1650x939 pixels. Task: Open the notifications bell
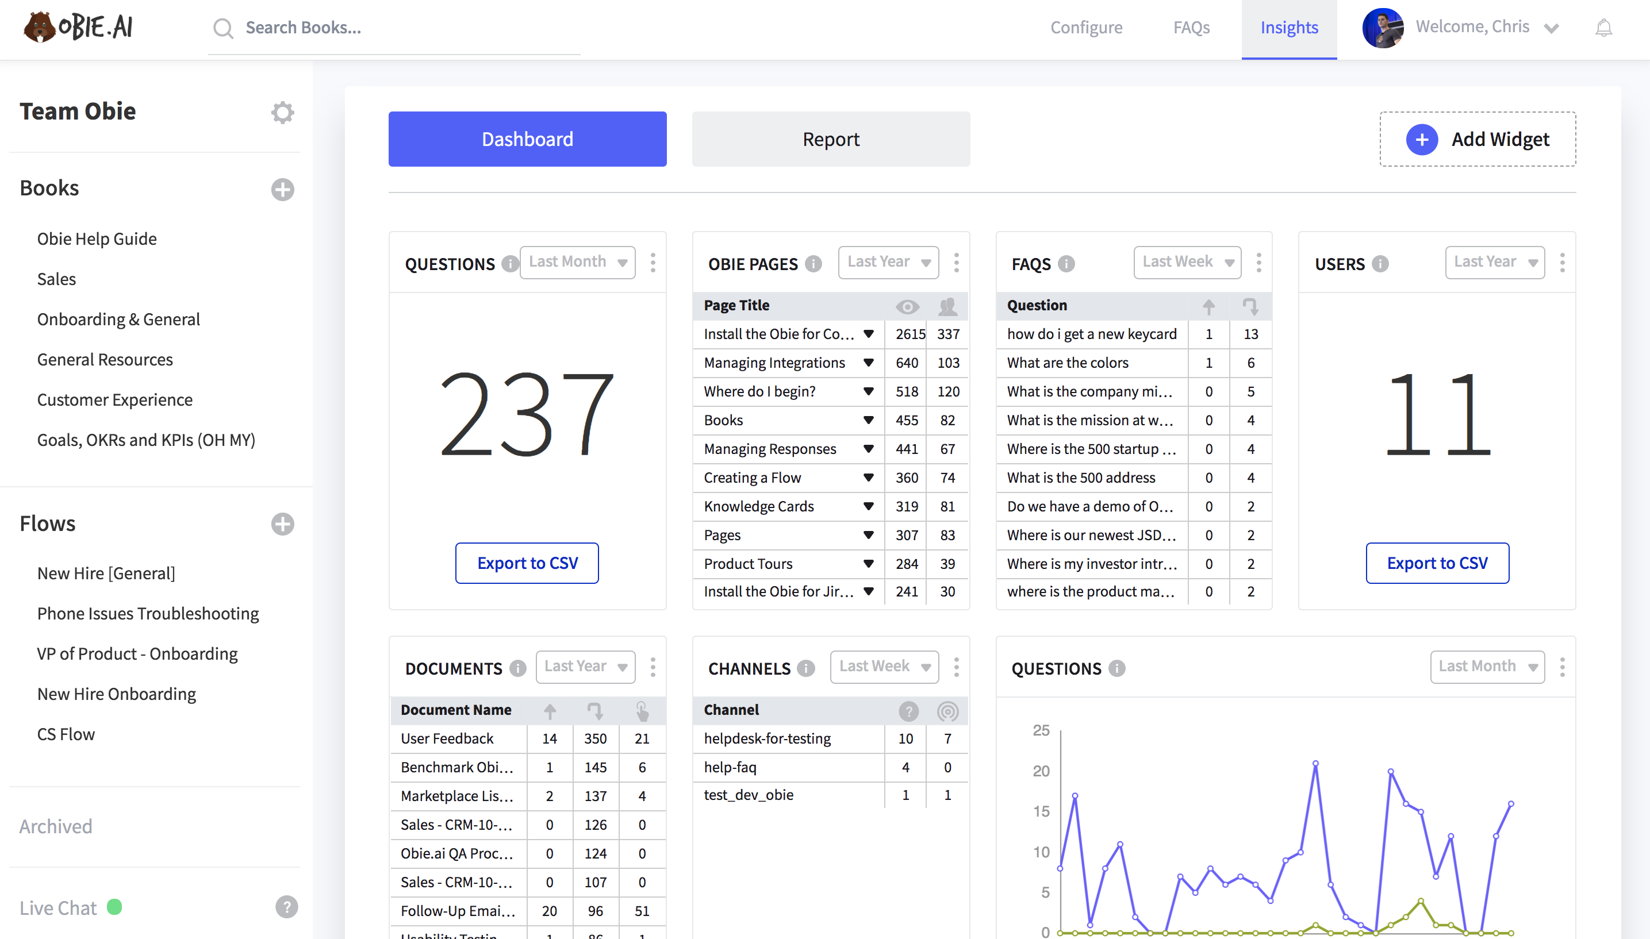1603,28
